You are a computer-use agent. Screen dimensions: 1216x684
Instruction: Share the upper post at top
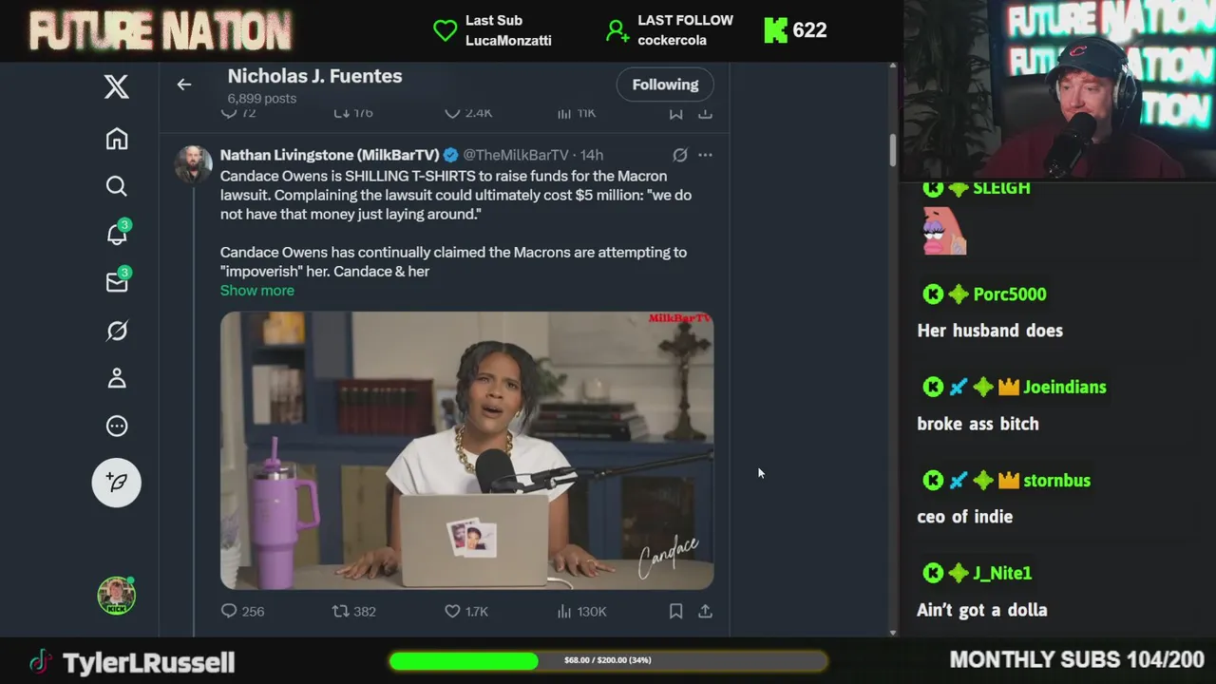pyautogui.click(x=705, y=113)
